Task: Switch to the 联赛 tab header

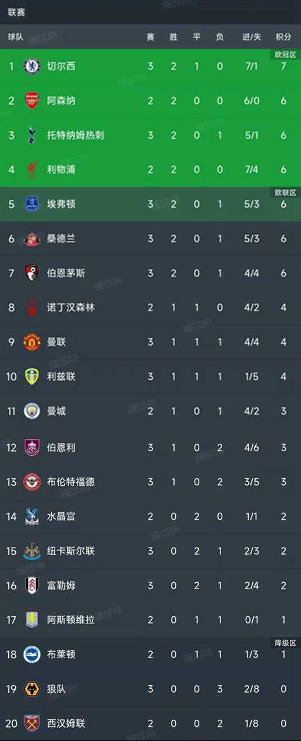Action: point(16,12)
